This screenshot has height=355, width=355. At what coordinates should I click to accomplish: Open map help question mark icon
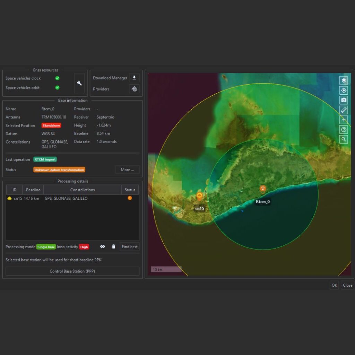click(343, 130)
